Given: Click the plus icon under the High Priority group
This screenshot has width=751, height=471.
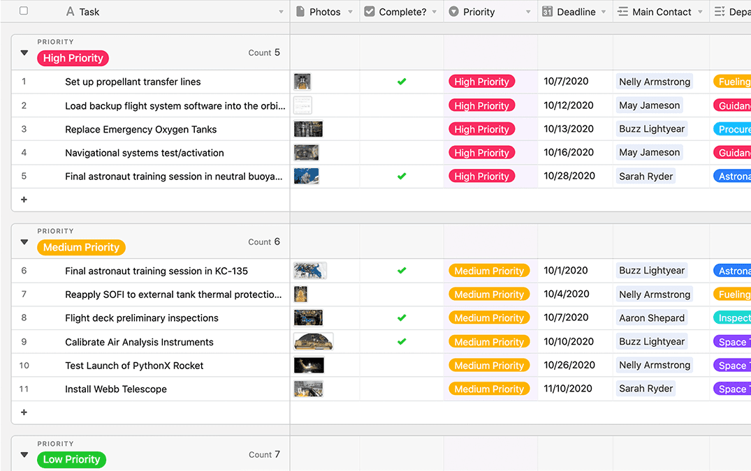Looking at the screenshot, I should point(24,200).
